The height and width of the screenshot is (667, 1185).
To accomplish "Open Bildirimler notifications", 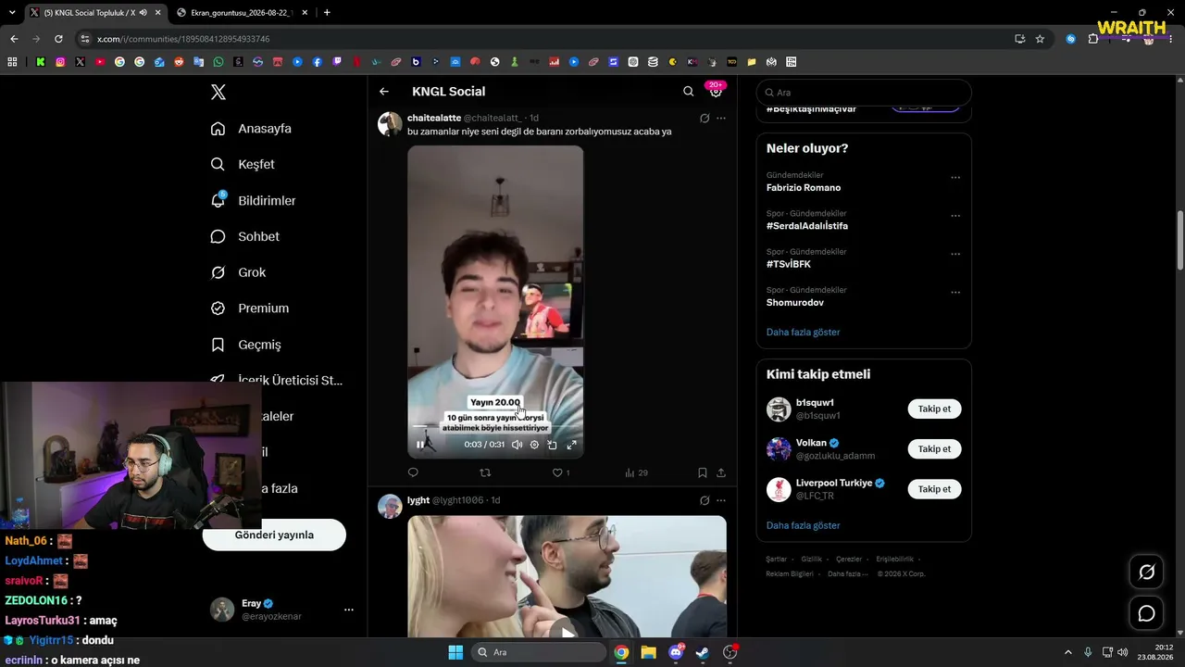I will pyautogui.click(x=254, y=200).
